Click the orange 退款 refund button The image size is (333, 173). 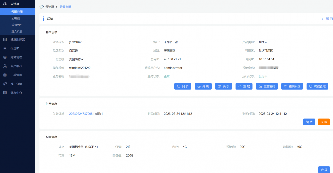click(x=324, y=122)
